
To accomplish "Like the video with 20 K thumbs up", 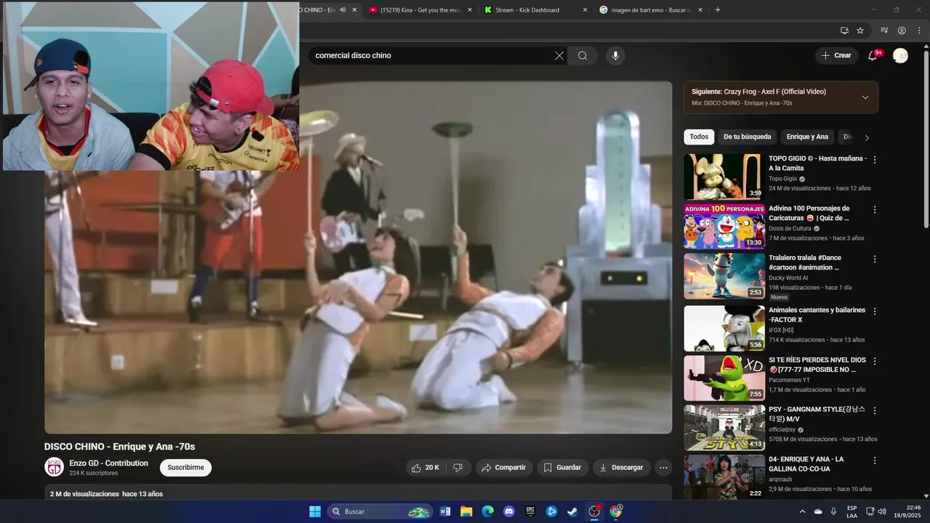I will (x=426, y=468).
